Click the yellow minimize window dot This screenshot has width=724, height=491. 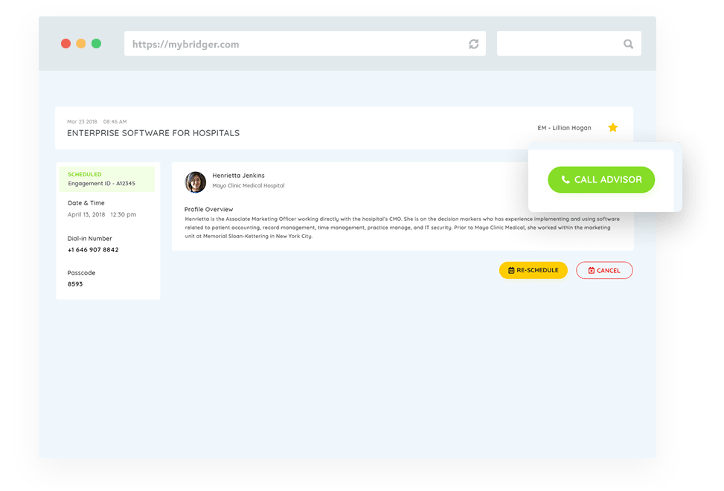(81, 44)
